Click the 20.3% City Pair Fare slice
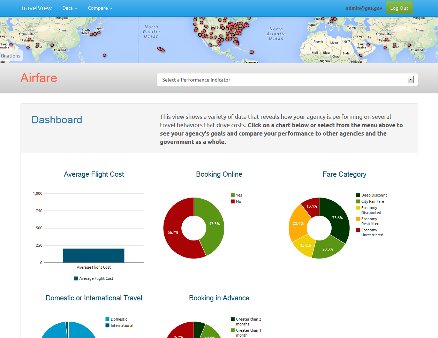This screenshot has height=338, width=438. (x=327, y=249)
